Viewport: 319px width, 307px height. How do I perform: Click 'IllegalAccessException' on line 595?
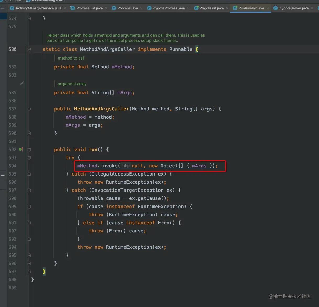tap(123, 174)
